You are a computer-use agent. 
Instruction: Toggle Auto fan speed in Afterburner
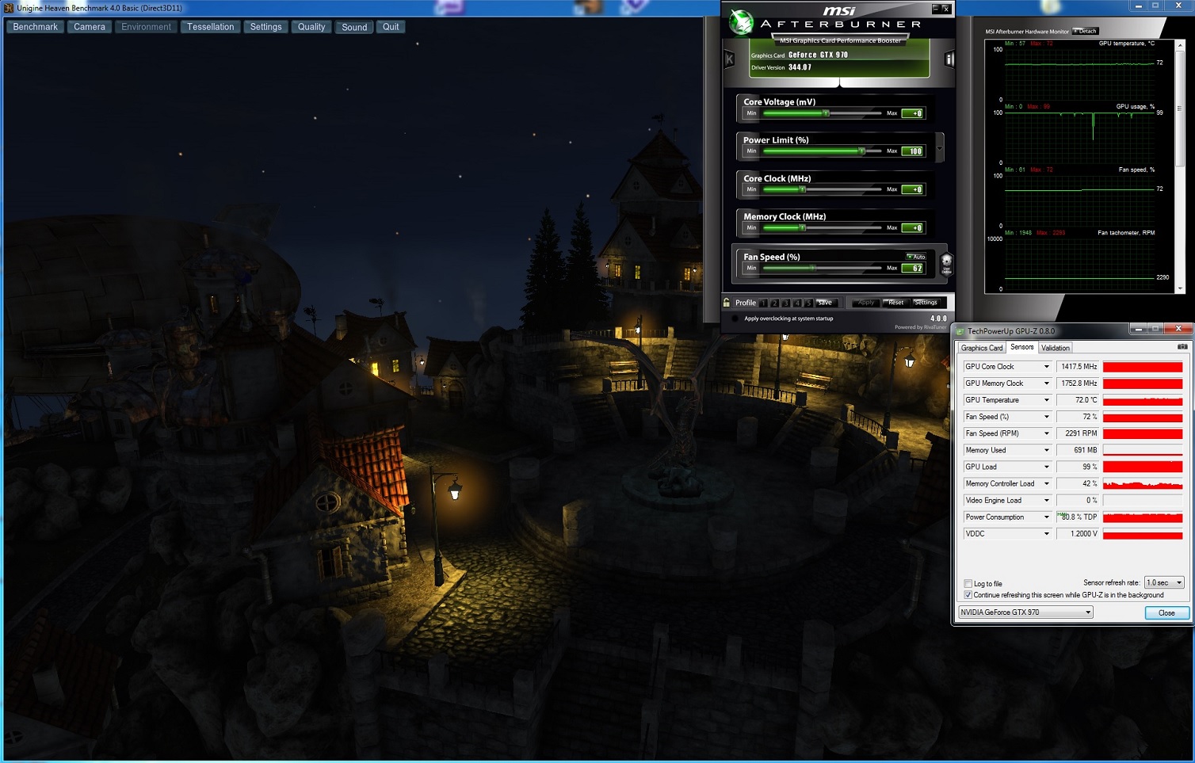[x=916, y=257]
